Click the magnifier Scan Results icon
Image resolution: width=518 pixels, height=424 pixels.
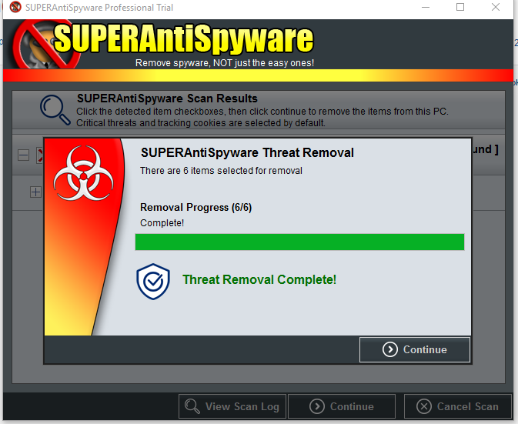point(55,110)
